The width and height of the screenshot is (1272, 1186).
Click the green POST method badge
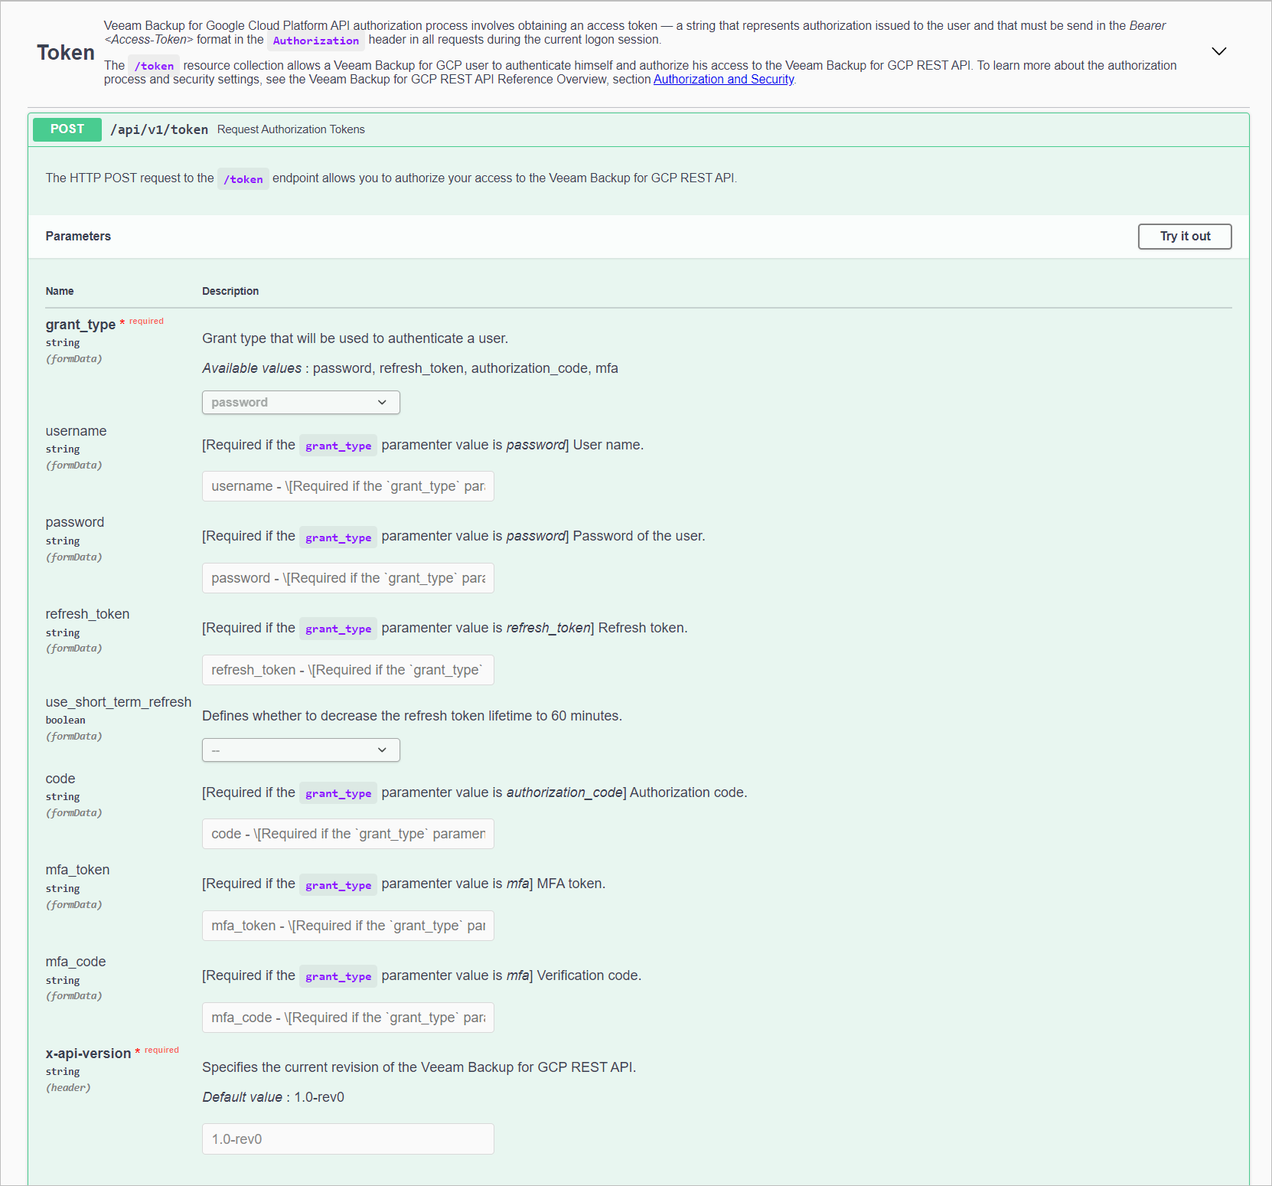click(67, 129)
